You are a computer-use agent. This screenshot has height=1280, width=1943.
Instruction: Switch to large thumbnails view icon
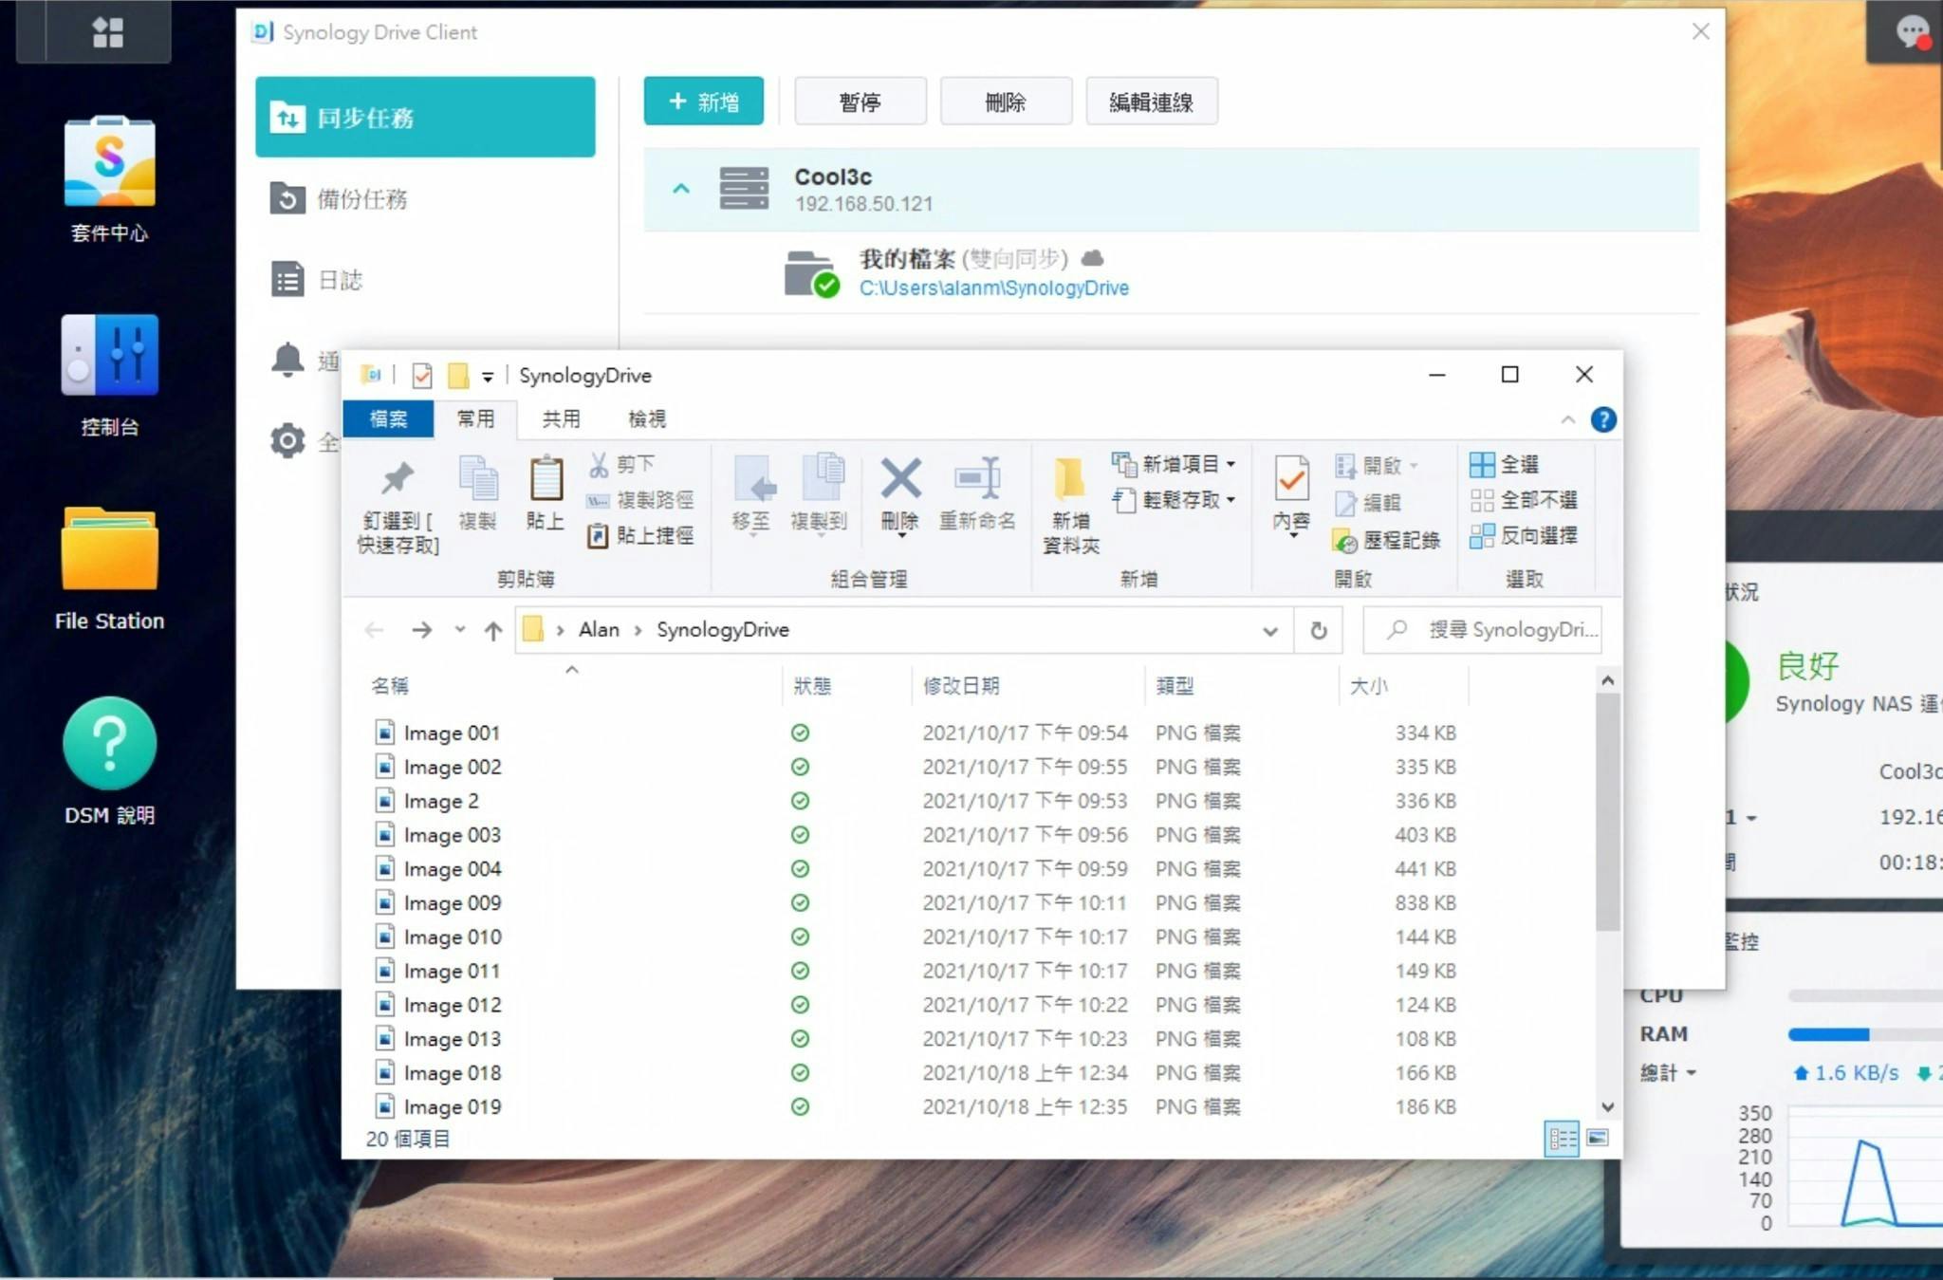(x=1598, y=1138)
